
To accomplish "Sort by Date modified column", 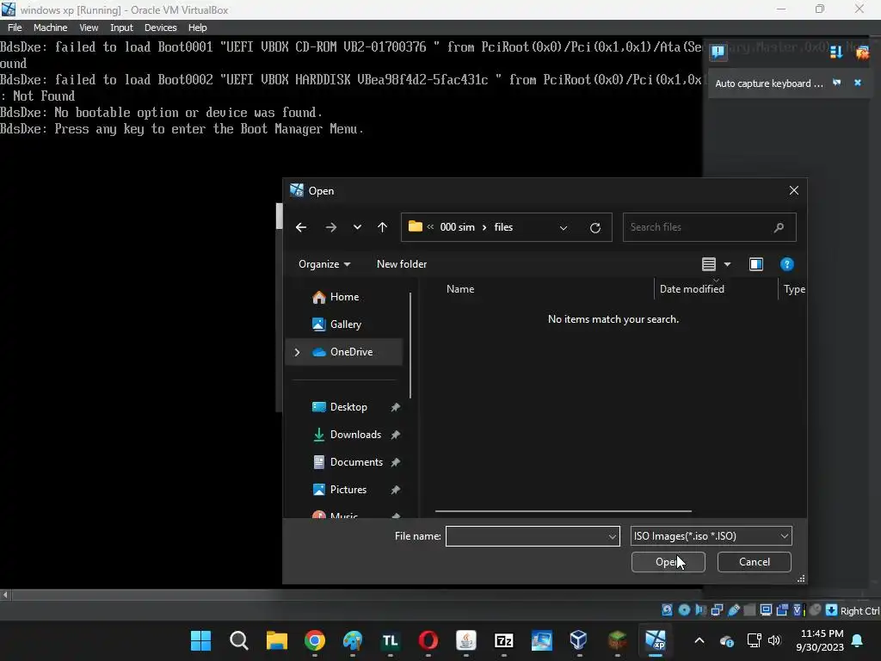I will point(692,289).
